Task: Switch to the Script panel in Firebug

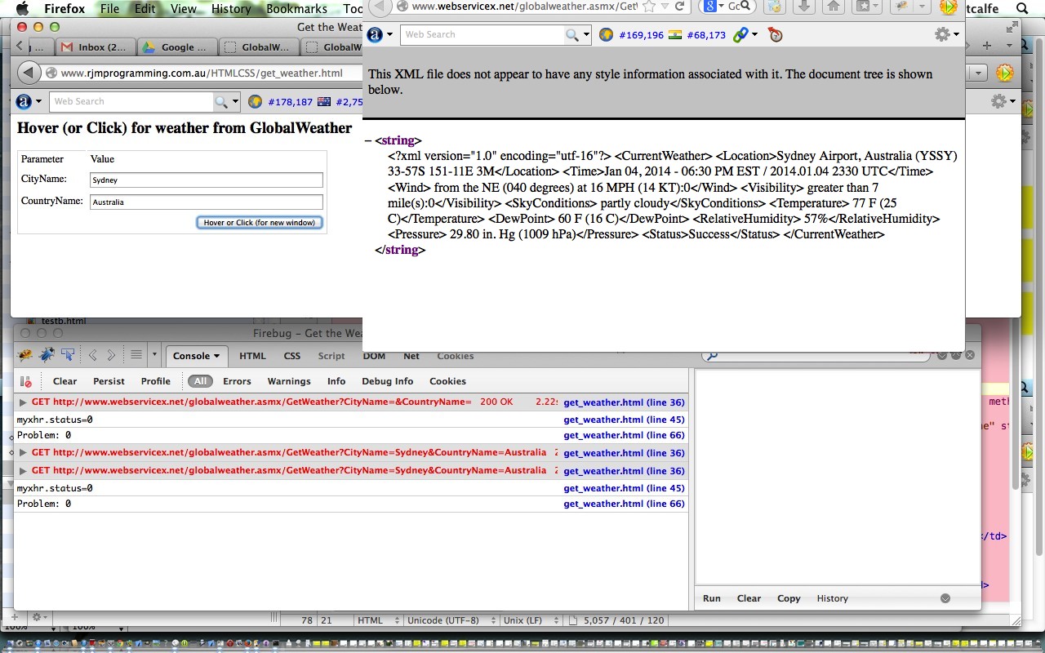Action: click(x=331, y=356)
